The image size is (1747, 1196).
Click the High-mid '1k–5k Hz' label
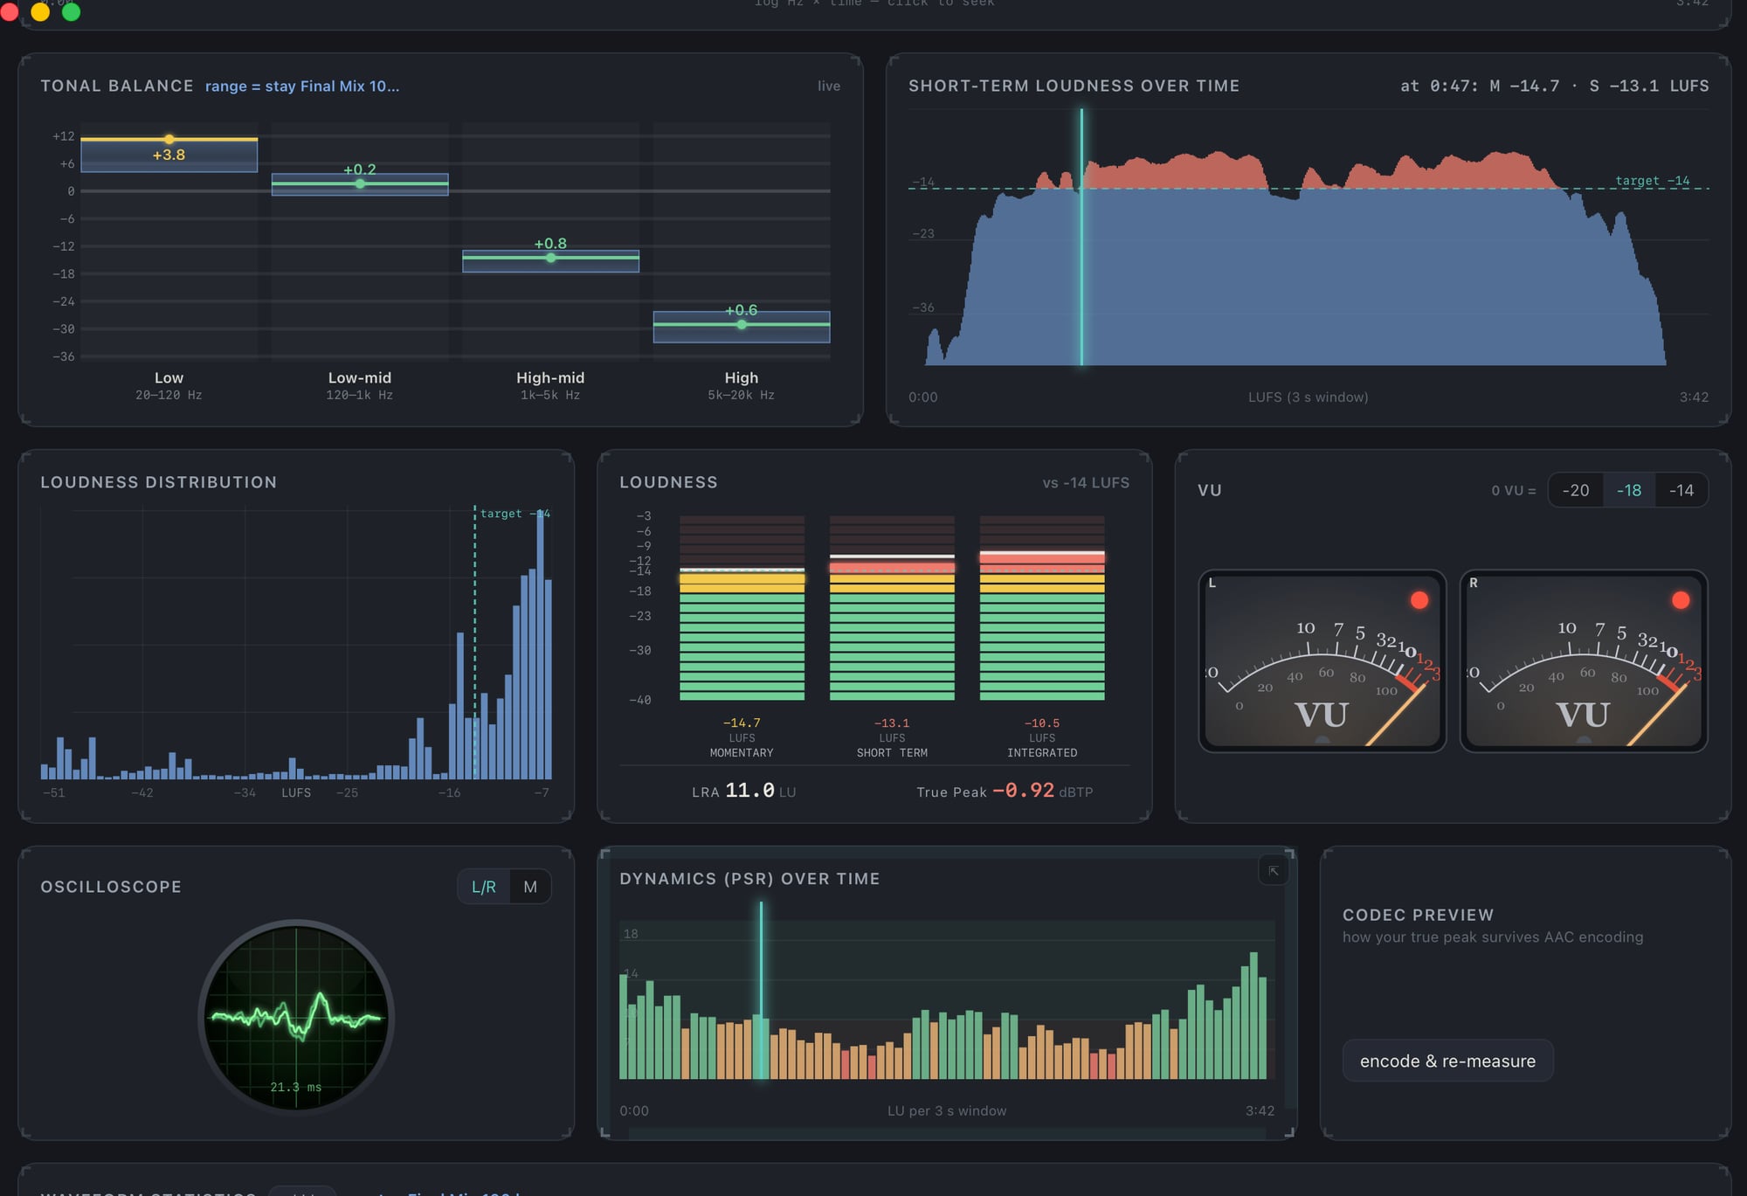click(x=550, y=396)
